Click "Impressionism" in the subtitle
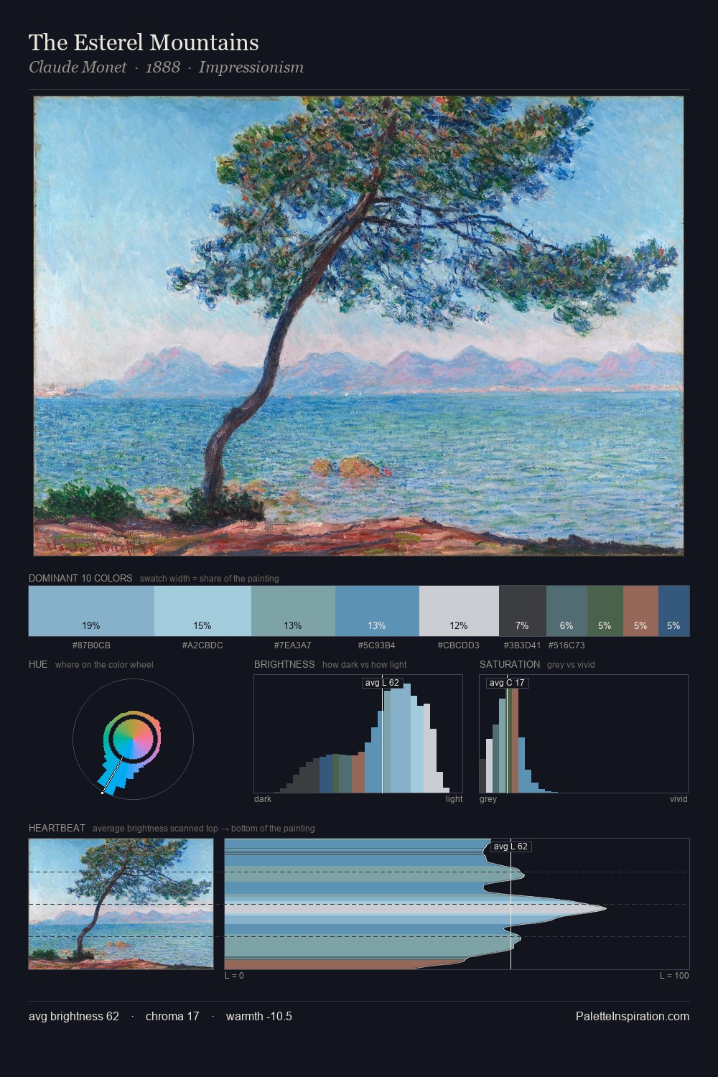Viewport: 718px width, 1077px height. point(251,67)
